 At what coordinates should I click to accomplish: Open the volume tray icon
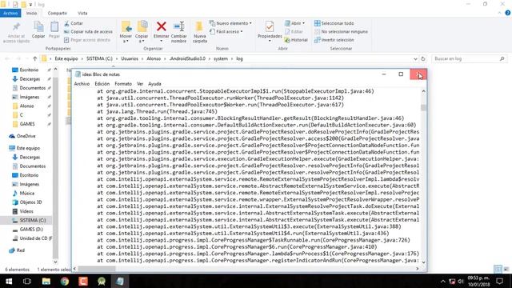pos(461,281)
